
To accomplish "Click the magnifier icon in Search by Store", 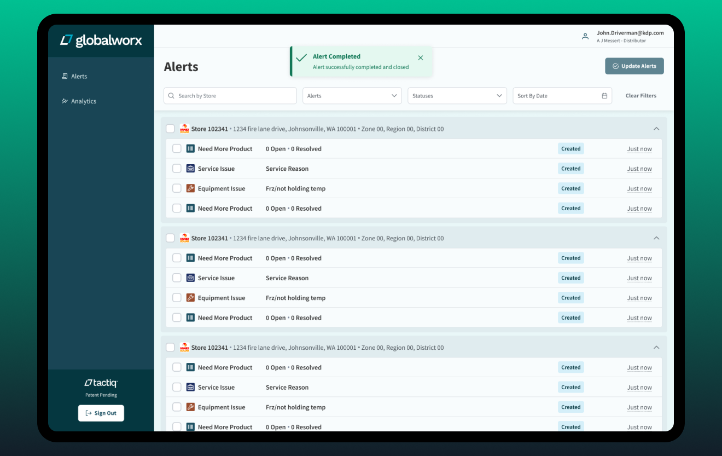I will click(x=172, y=96).
